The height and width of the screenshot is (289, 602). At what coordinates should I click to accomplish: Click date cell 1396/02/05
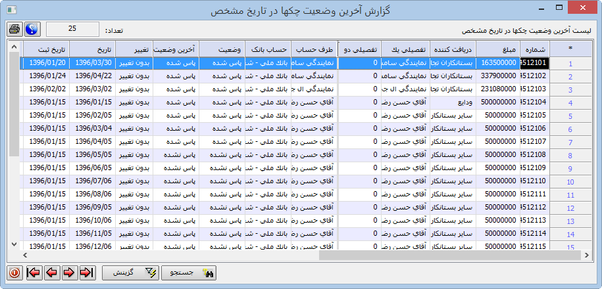[x=92, y=116]
